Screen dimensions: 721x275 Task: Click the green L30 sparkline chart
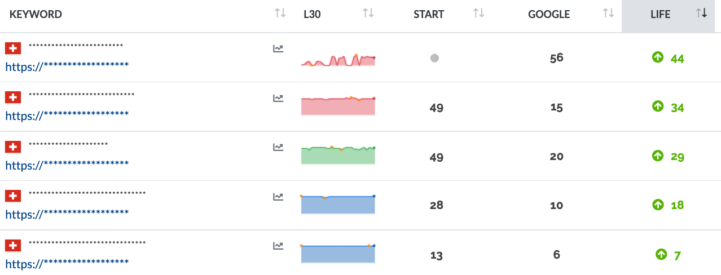click(338, 155)
